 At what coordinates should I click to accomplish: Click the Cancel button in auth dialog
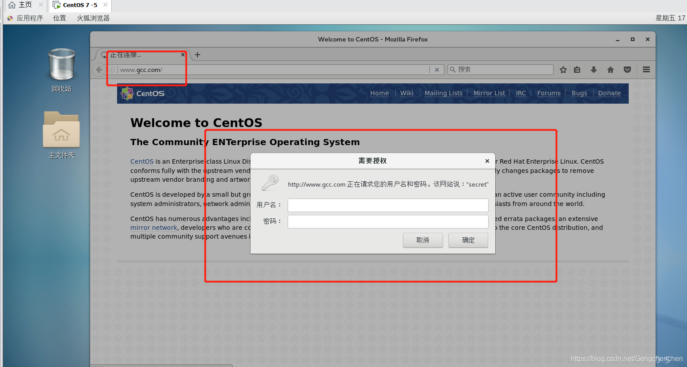click(x=423, y=240)
